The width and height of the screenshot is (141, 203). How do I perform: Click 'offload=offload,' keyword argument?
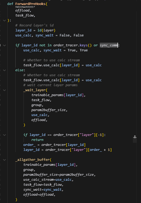point(39,194)
